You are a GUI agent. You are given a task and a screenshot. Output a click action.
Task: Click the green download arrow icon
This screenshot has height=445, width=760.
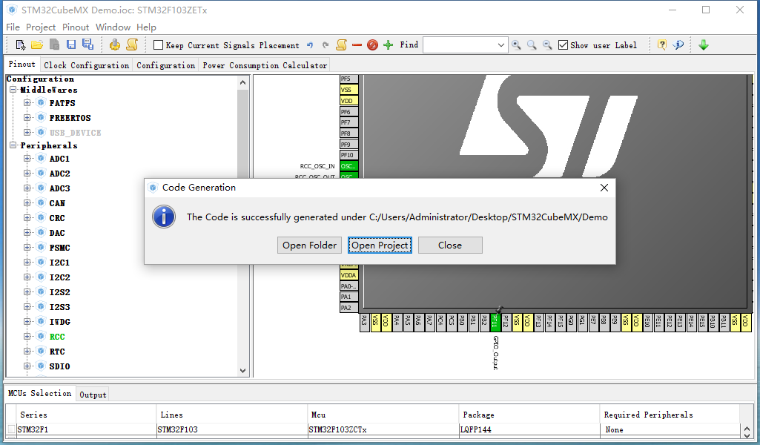pos(704,45)
